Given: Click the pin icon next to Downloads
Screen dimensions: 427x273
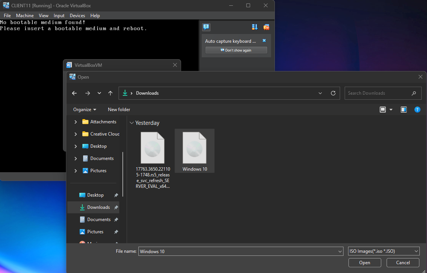Looking at the screenshot, I should tap(116, 207).
